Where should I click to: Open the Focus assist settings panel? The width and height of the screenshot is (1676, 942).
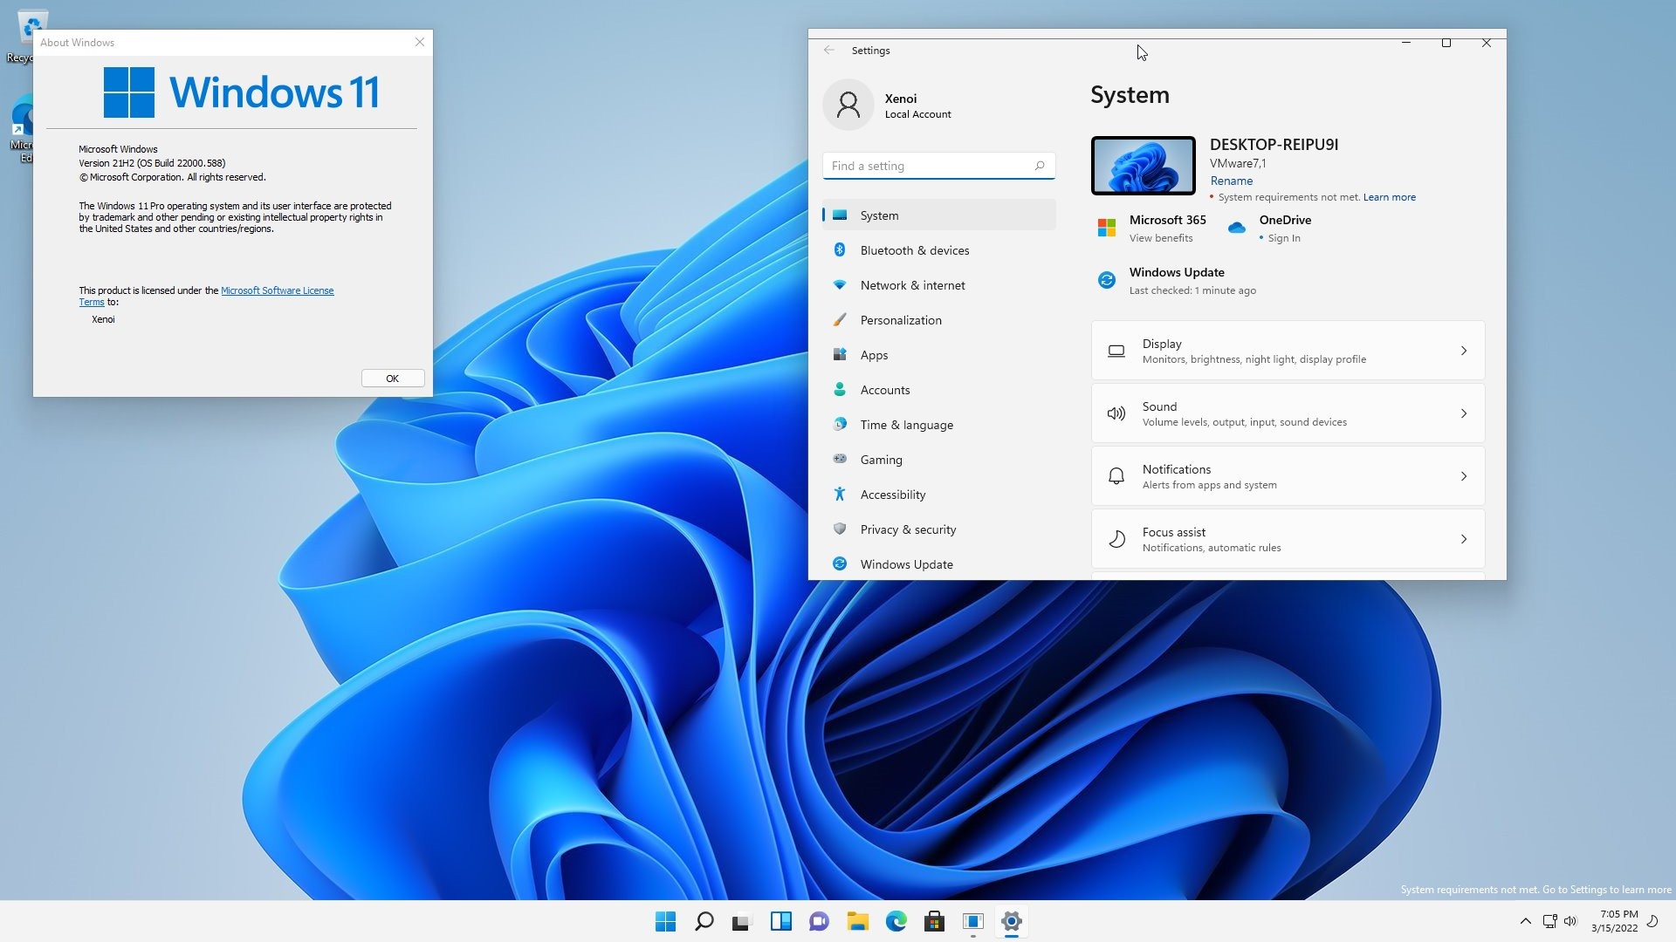click(1286, 538)
